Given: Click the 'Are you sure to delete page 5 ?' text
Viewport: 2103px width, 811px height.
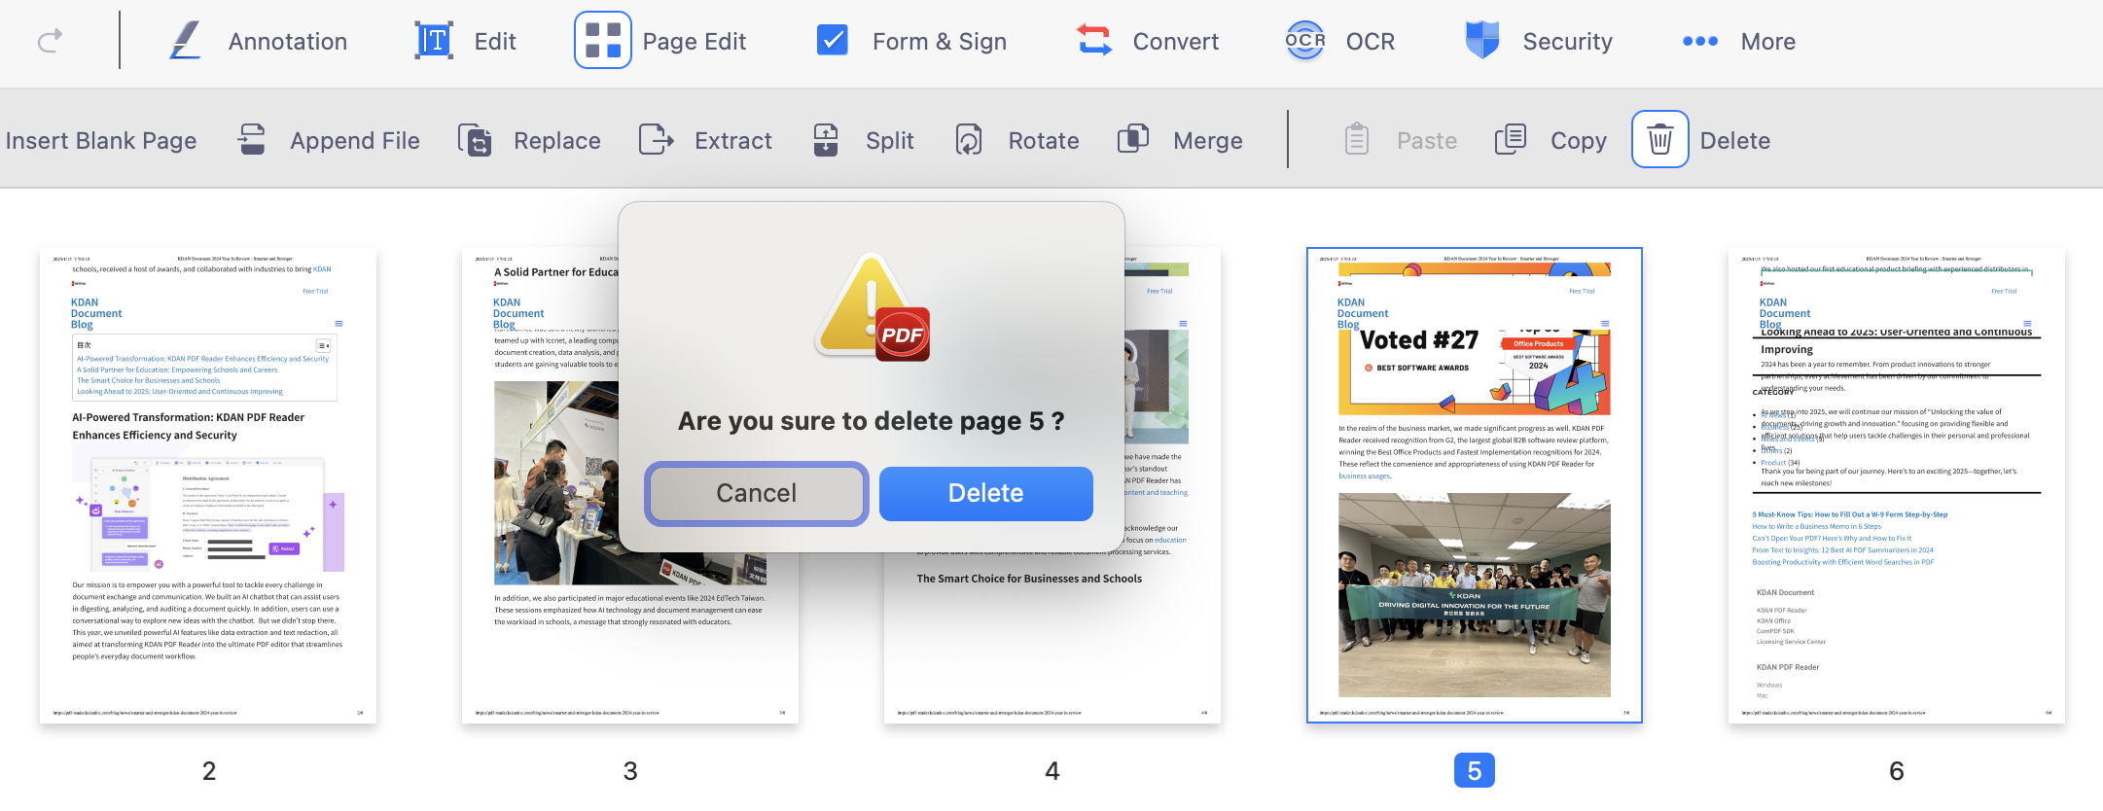Looking at the screenshot, I should click(x=872, y=421).
